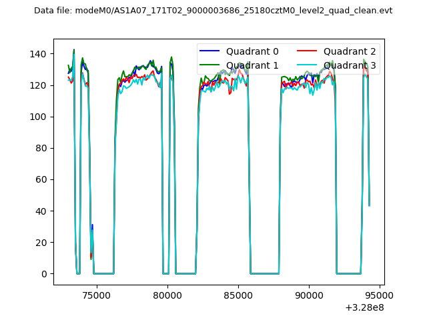This screenshot has width=427, height=320.
Task: Click the 140 y-axis tick label
Action: click(x=39, y=54)
